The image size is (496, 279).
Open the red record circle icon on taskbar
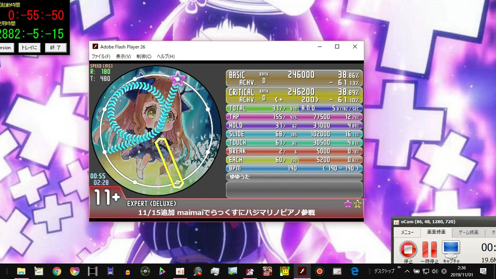click(319, 271)
